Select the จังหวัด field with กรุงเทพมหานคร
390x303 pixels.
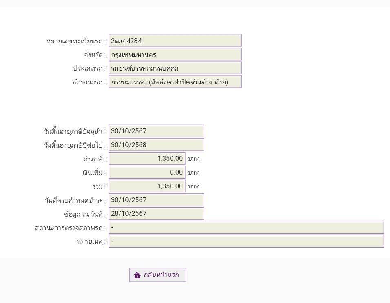175,55
